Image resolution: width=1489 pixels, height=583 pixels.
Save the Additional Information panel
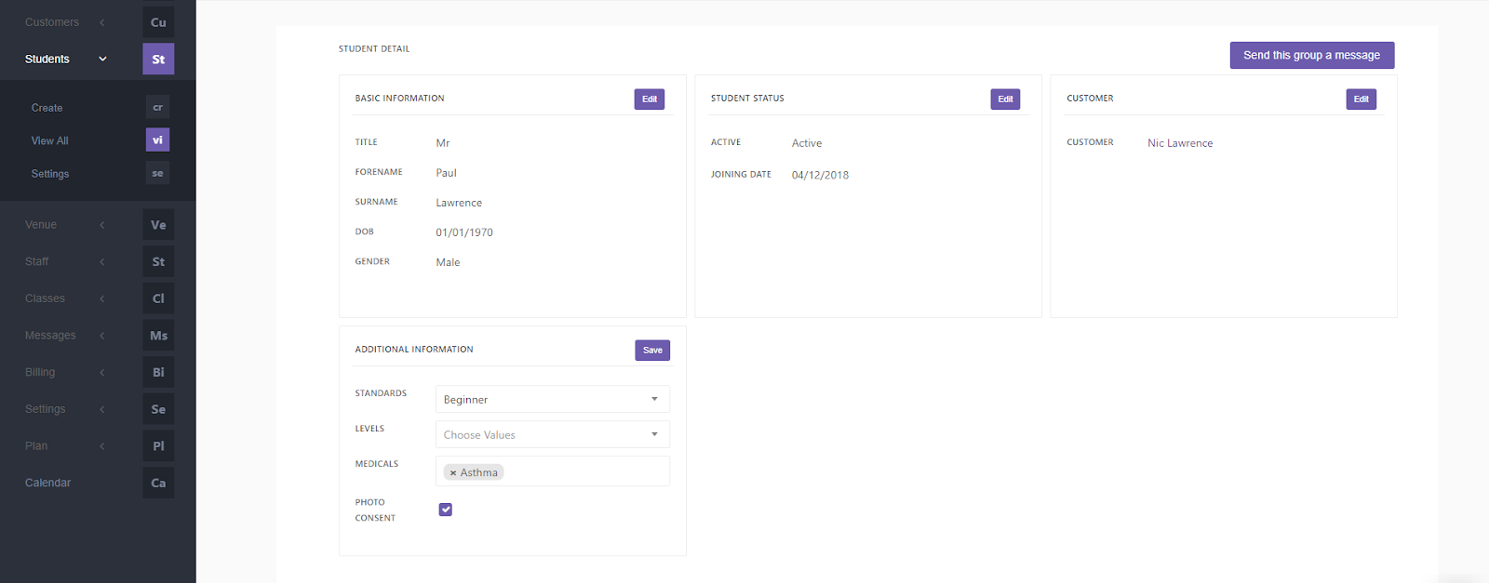pyautogui.click(x=652, y=351)
